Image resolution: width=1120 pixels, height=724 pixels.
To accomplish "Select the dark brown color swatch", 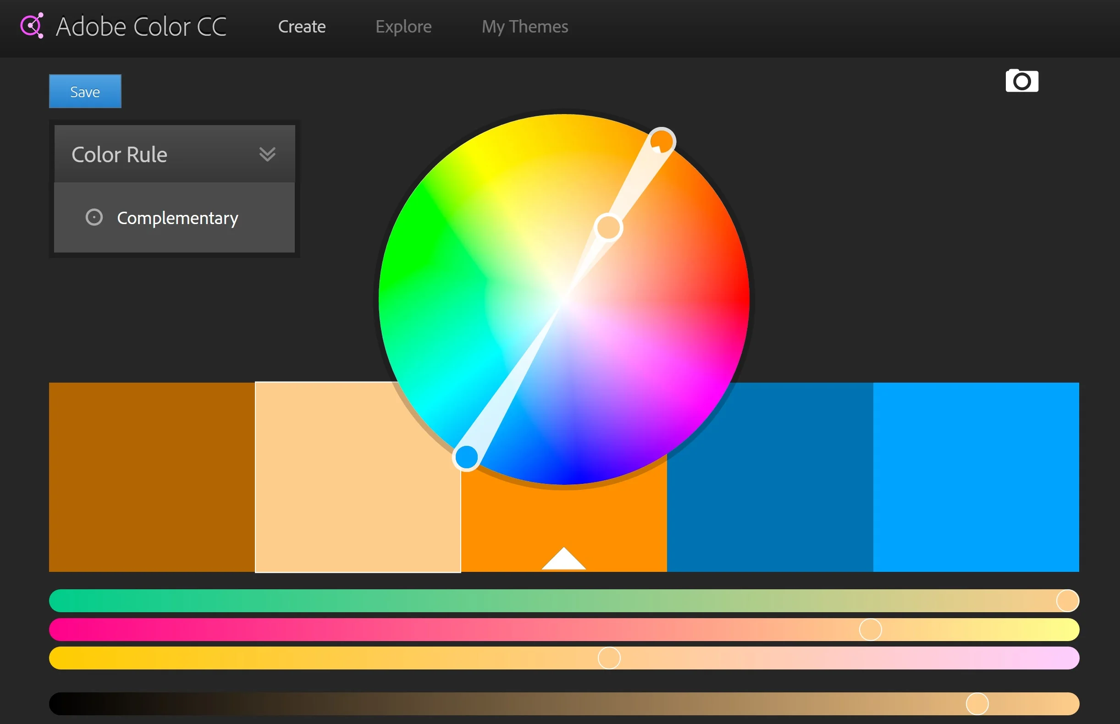I will click(151, 477).
